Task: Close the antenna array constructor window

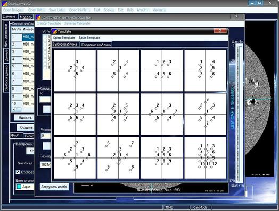Action: 236,16
